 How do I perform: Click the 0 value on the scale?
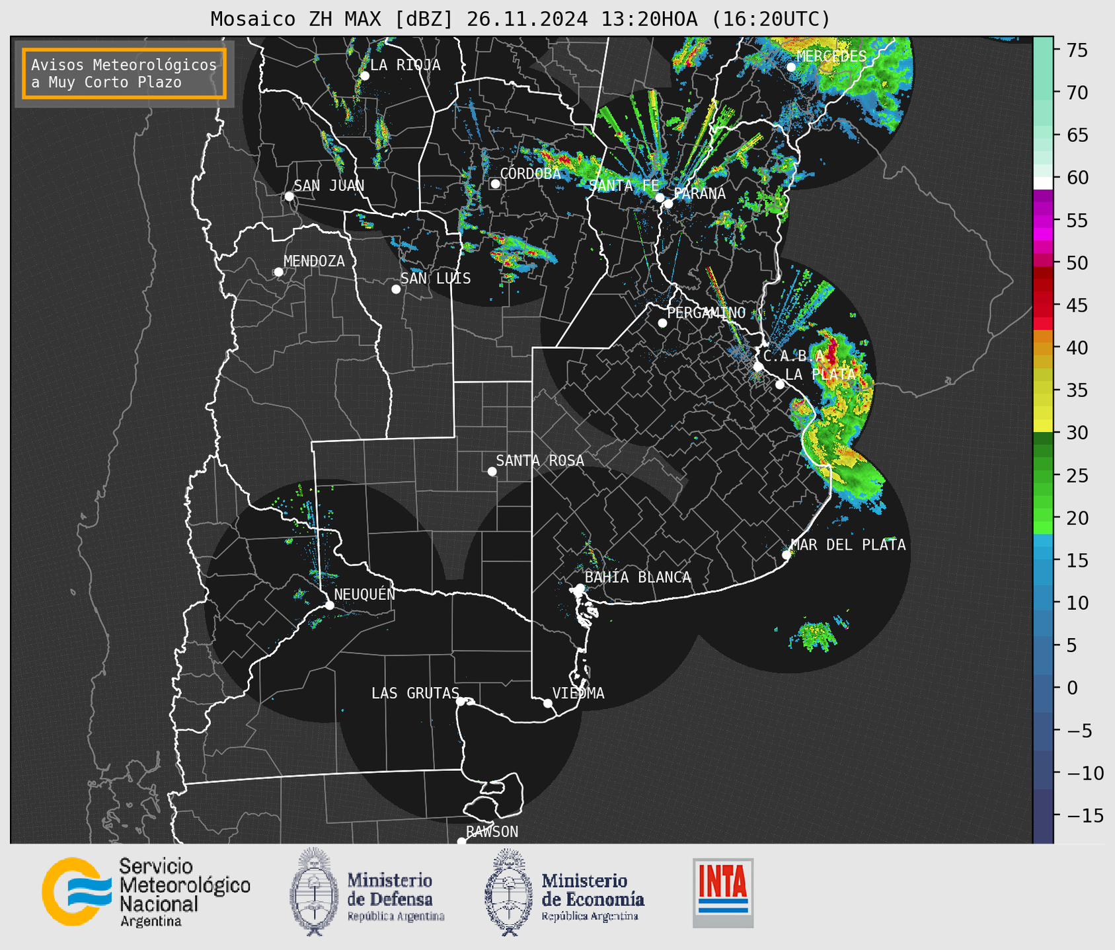pos(1073,688)
